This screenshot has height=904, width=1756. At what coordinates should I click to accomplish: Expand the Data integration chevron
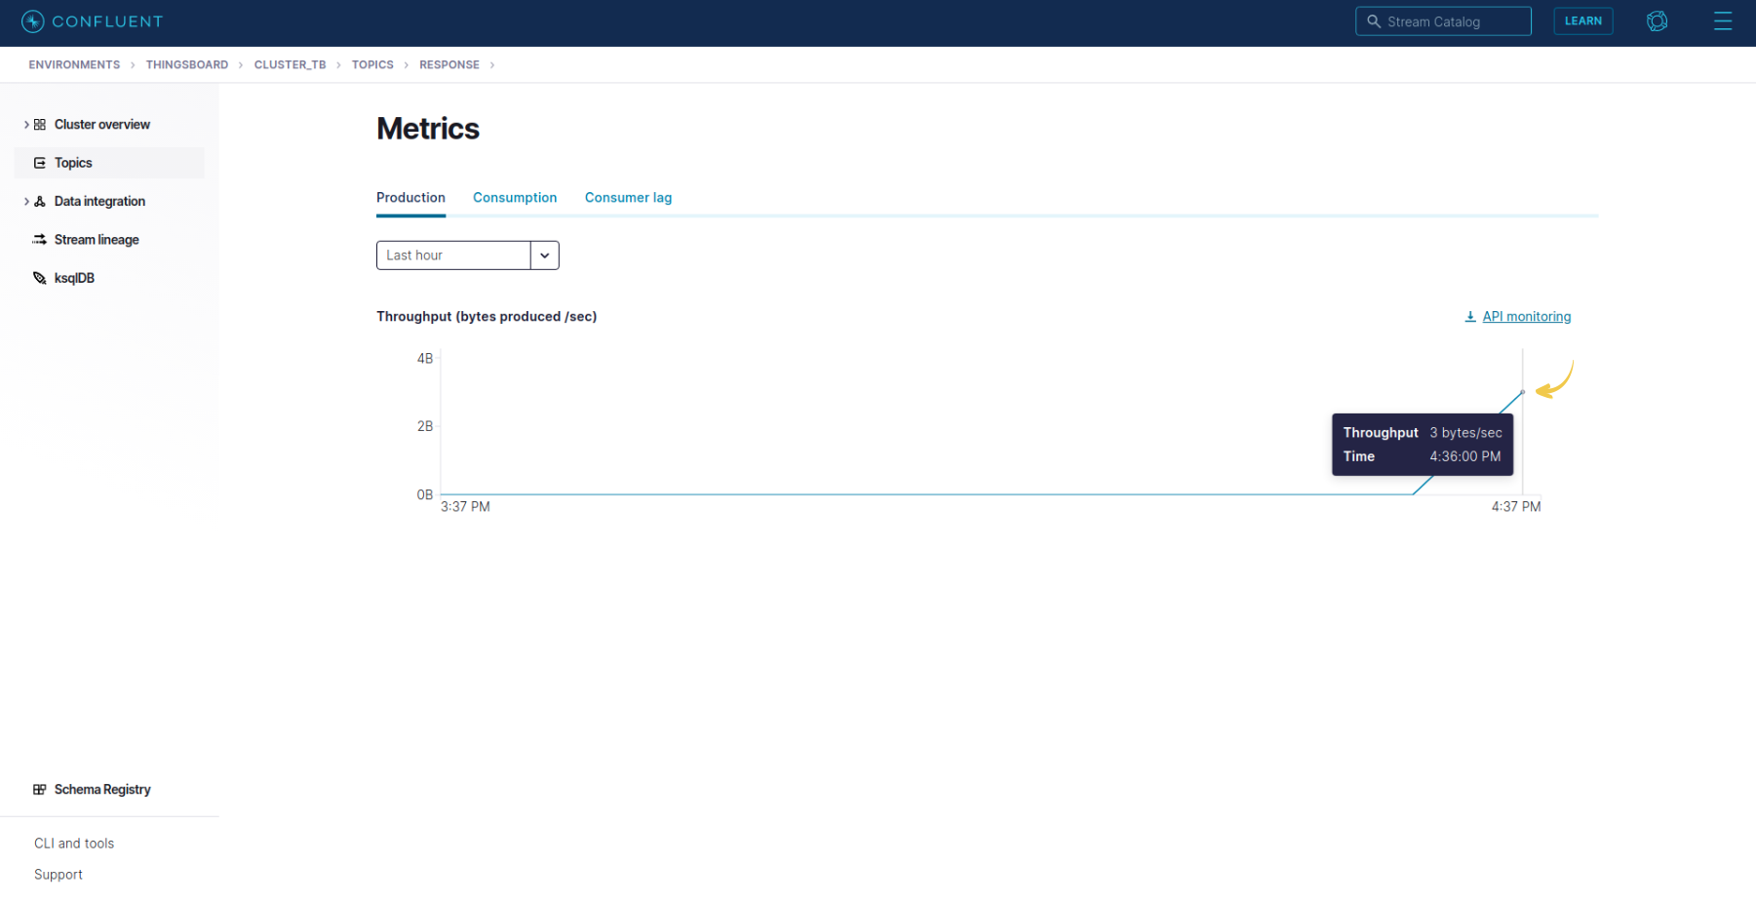(26, 202)
